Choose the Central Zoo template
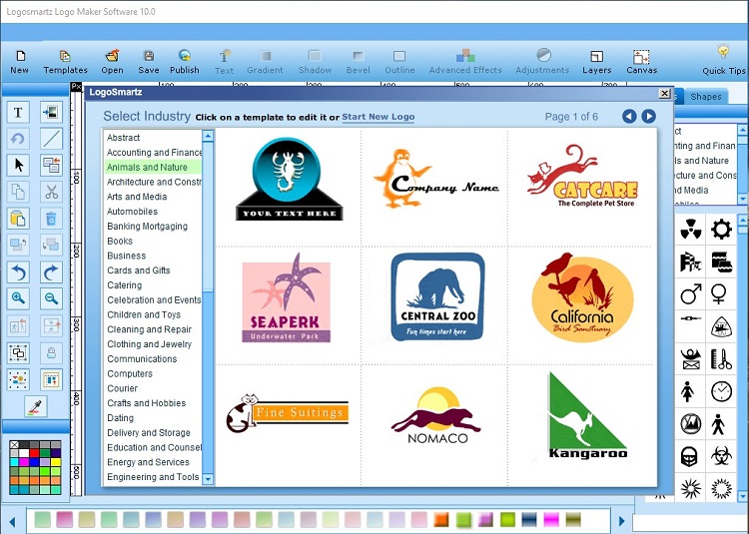Image resolution: width=749 pixels, height=534 pixels. 437,296
